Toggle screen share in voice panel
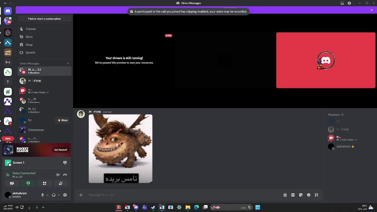This screenshot has height=212, width=377. point(28,183)
